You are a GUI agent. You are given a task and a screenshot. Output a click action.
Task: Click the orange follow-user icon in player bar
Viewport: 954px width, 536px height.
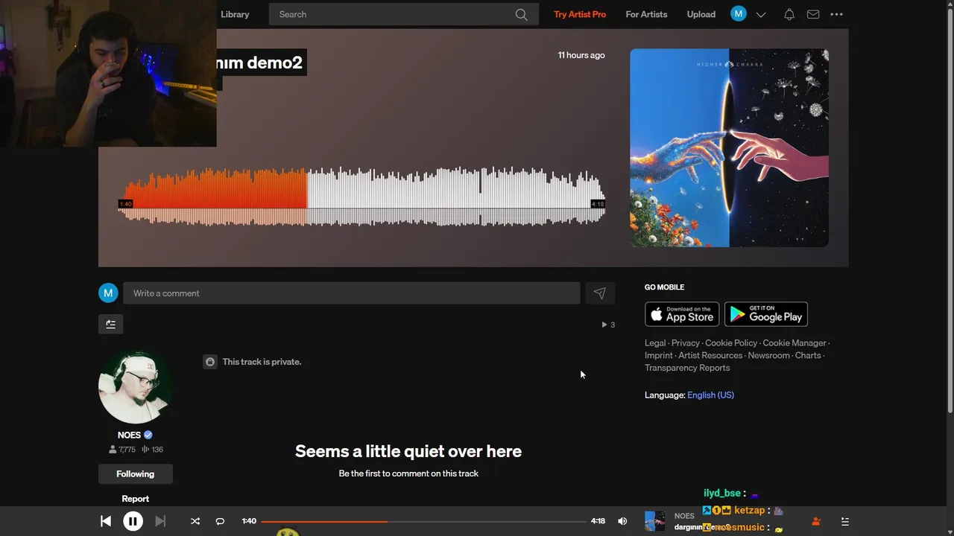(816, 521)
